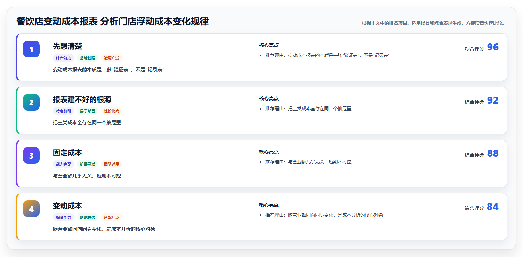The image size is (523, 257).
Task: Click the score value 88
Action: pyautogui.click(x=493, y=154)
